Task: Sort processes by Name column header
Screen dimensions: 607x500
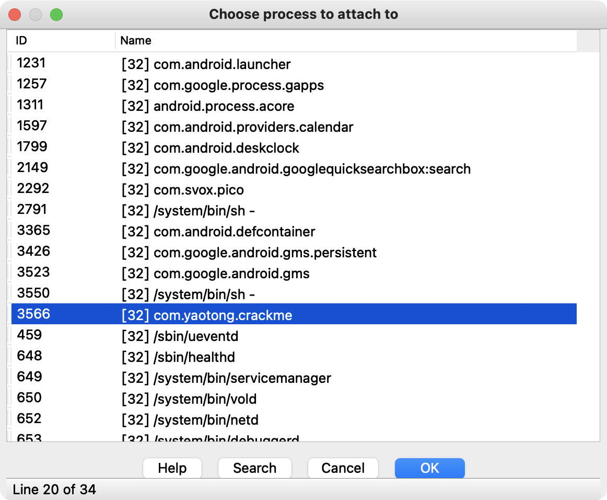Action: [x=136, y=40]
